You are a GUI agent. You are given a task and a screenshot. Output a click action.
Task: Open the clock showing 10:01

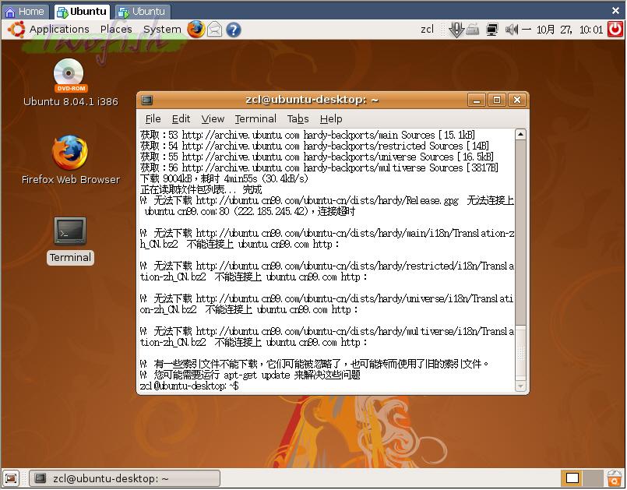pyautogui.click(x=563, y=29)
